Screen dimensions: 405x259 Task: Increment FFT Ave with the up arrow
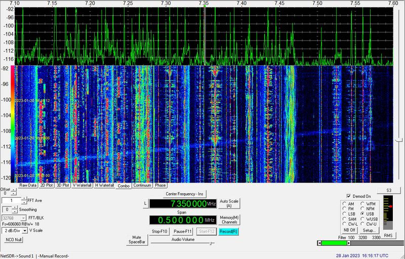[24, 199]
